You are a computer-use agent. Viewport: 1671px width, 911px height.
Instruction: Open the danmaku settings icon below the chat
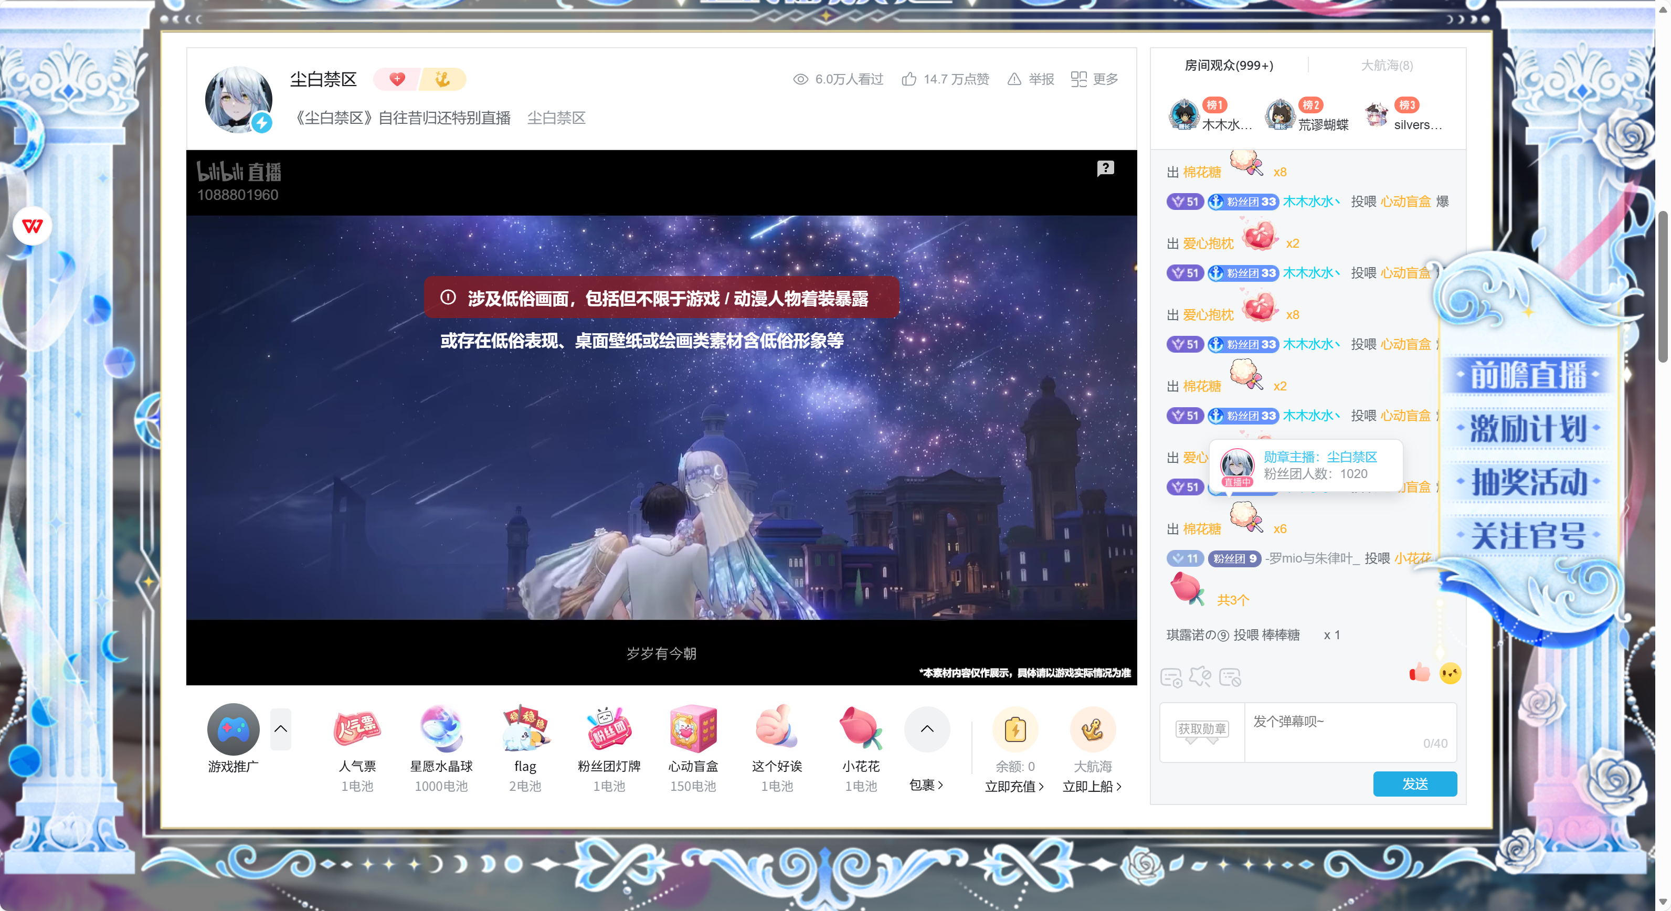1171,677
